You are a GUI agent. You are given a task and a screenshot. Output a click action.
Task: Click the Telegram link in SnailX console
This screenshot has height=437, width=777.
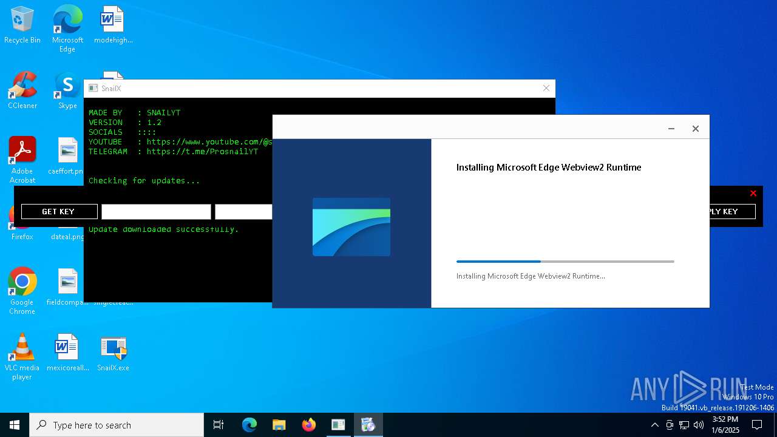[202, 151]
